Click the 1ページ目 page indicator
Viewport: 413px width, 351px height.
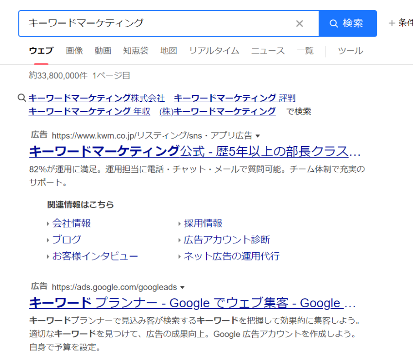point(111,76)
